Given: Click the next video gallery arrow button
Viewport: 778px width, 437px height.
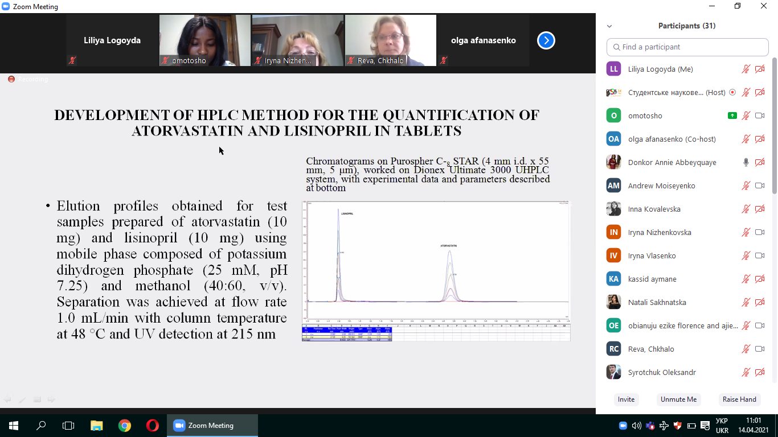Looking at the screenshot, I should click(x=546, y=40).
